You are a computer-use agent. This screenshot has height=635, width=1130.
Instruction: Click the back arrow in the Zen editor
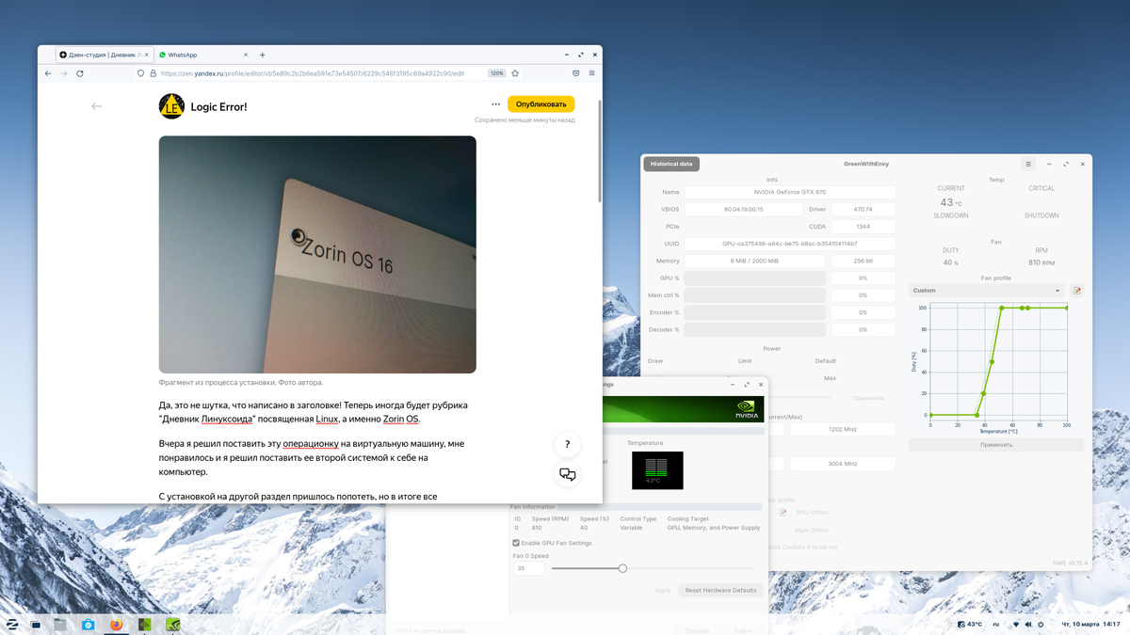click(96, 106)
